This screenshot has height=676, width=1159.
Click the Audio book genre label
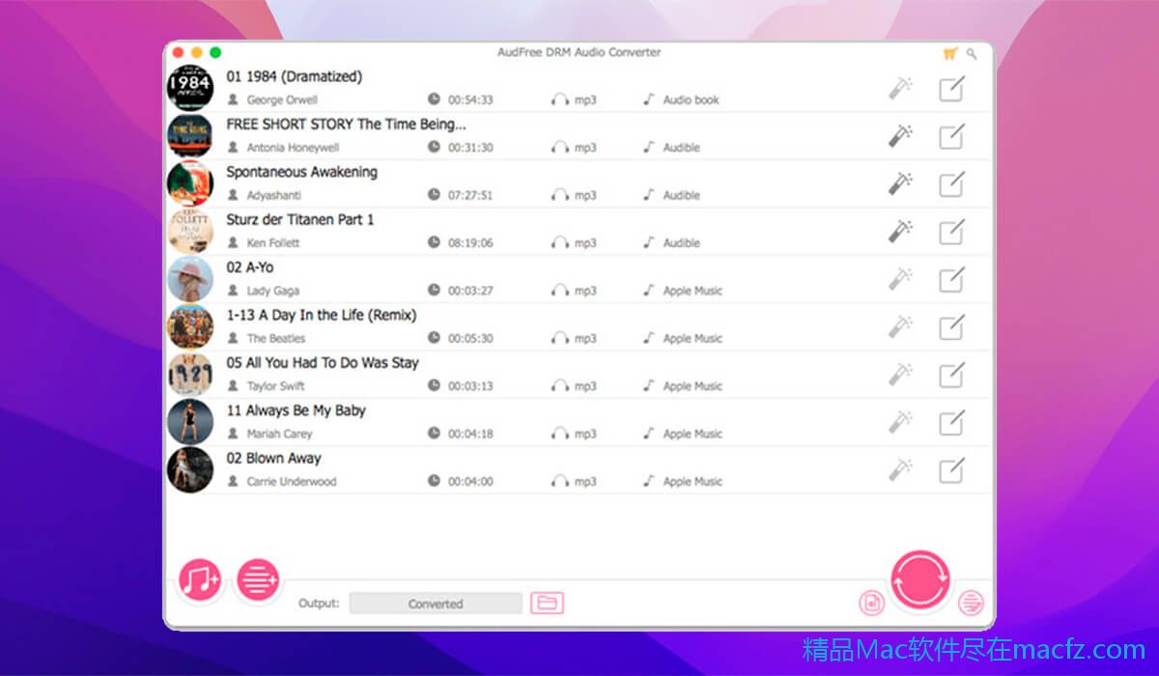point(692,99)
